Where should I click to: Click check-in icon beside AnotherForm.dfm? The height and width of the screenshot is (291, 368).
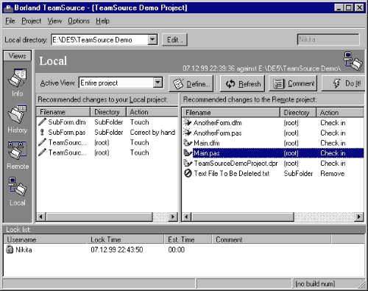[188, 122]
